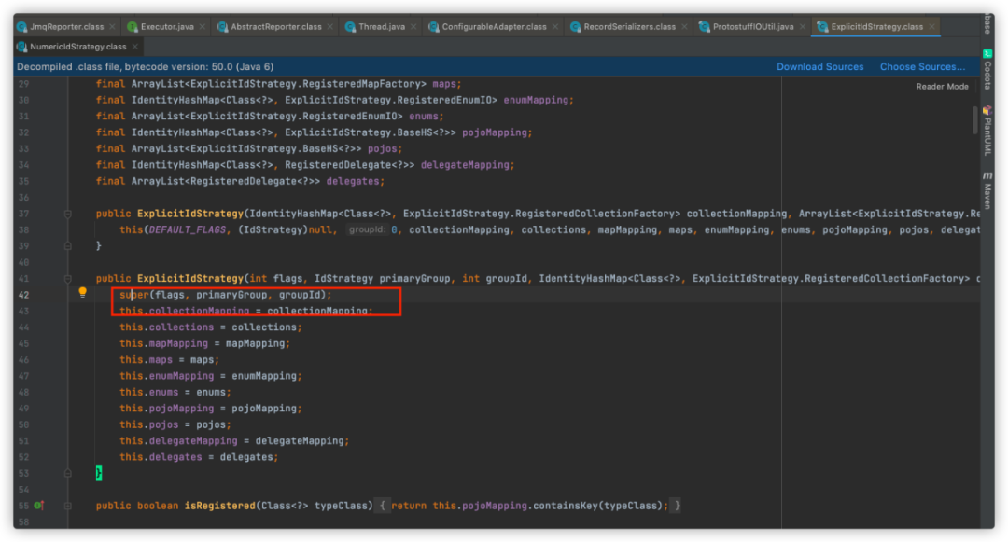Close the JmqReporter.class tab

[x=112, y=27]
